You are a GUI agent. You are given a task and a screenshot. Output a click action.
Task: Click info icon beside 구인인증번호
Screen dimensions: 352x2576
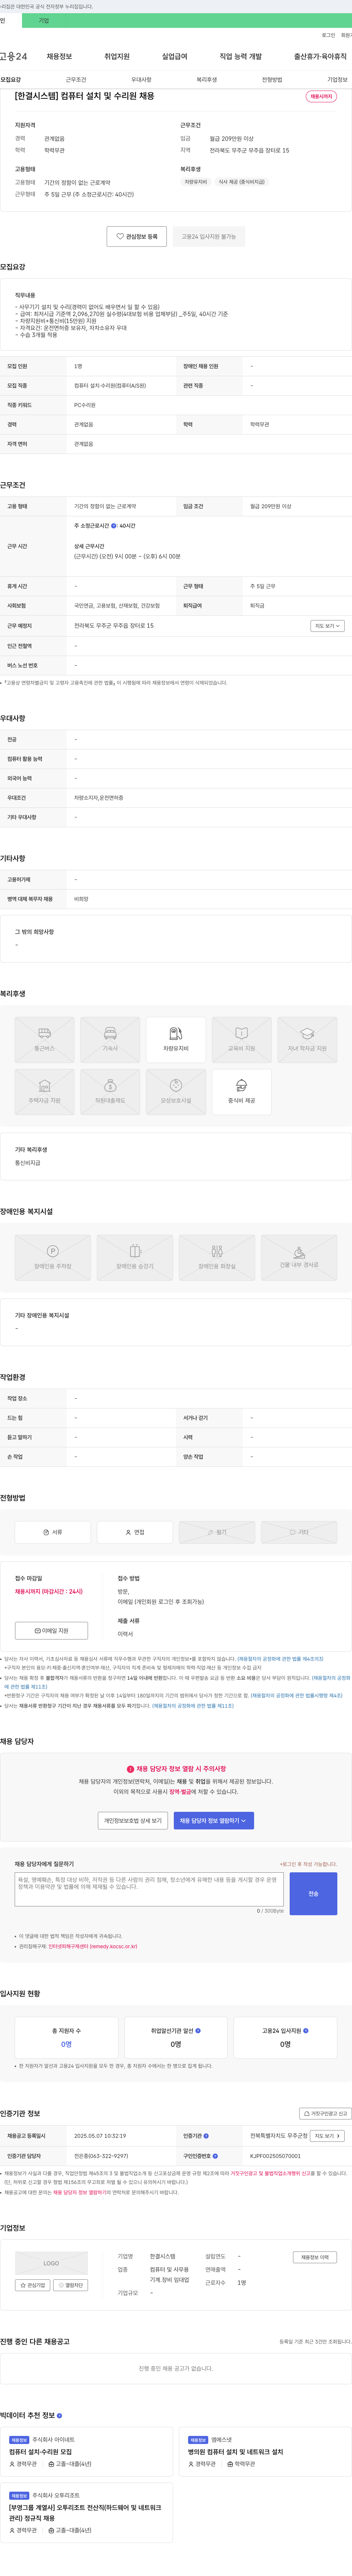coord(215,2156)
